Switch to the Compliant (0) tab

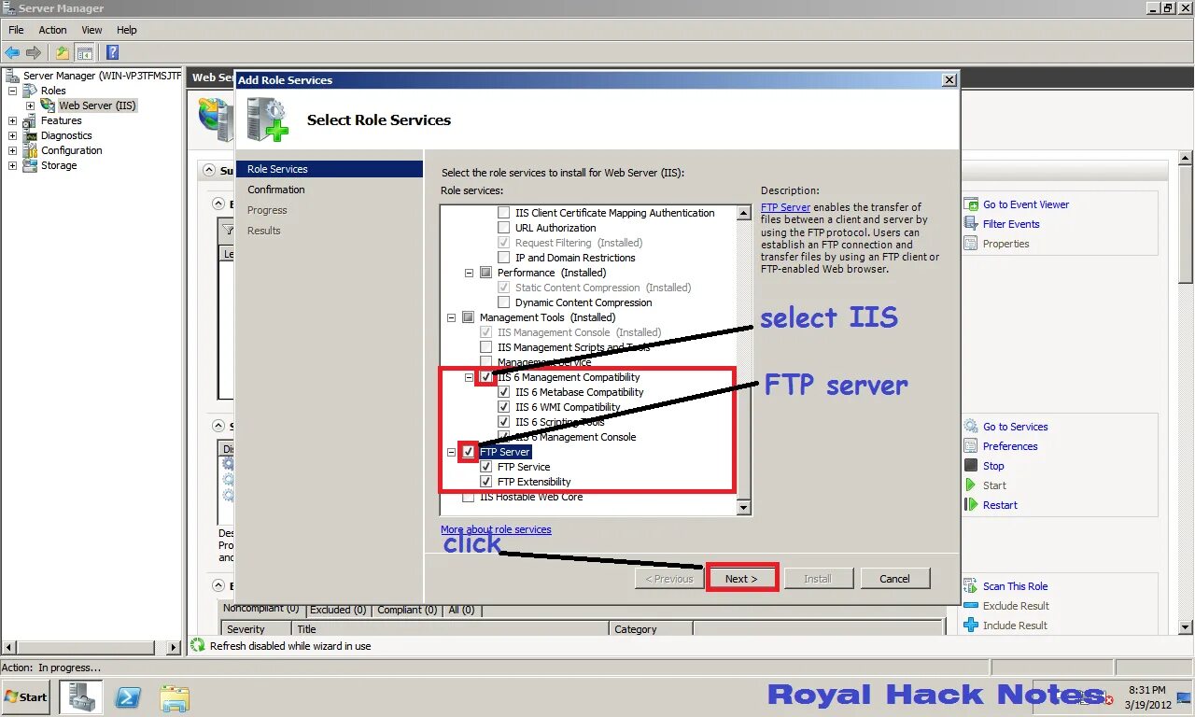(407, 610)
